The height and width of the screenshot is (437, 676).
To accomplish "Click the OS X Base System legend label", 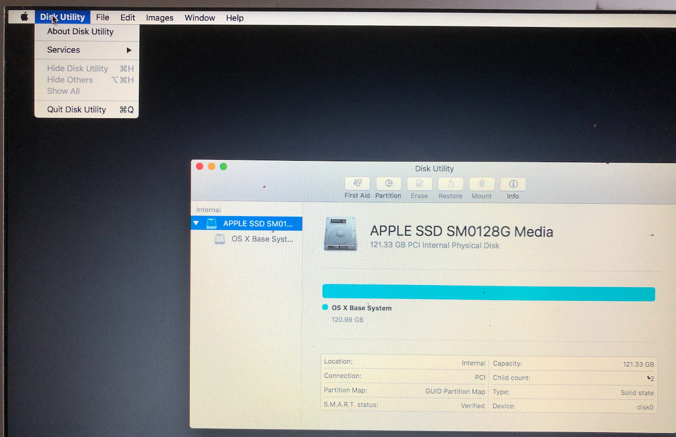I will click(362, 308).
